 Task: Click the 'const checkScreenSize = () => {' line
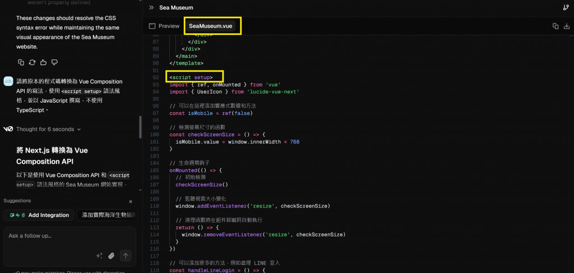pyautogui.click(x=217, y=135)
